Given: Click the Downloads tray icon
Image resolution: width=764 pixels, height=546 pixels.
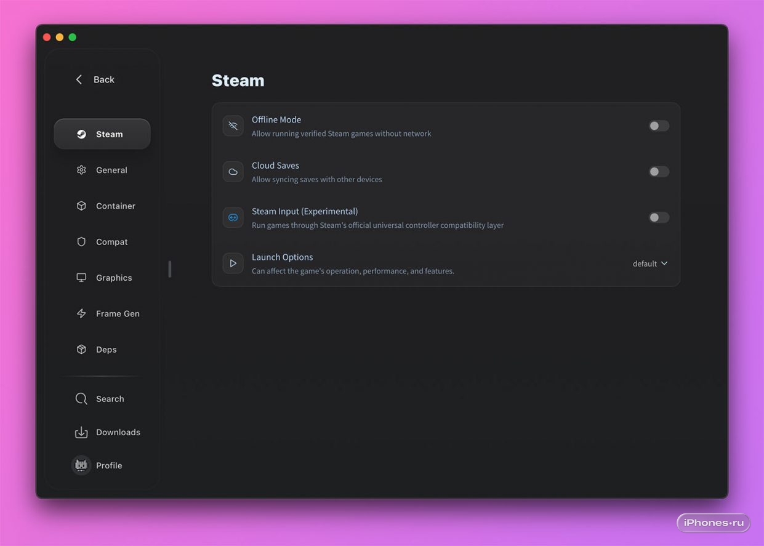Looking at the screenshot, I should [x=81, y=432].
